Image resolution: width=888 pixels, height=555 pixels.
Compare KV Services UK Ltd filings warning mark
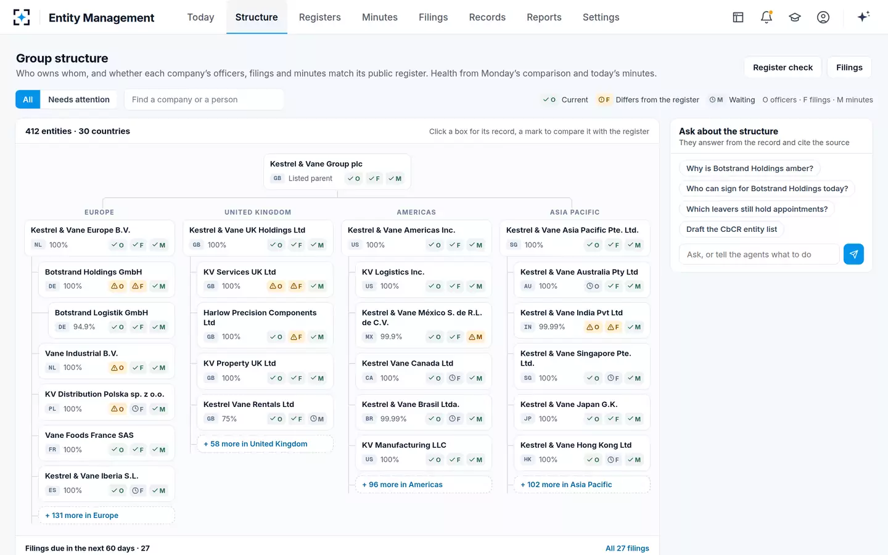(297, 286)
